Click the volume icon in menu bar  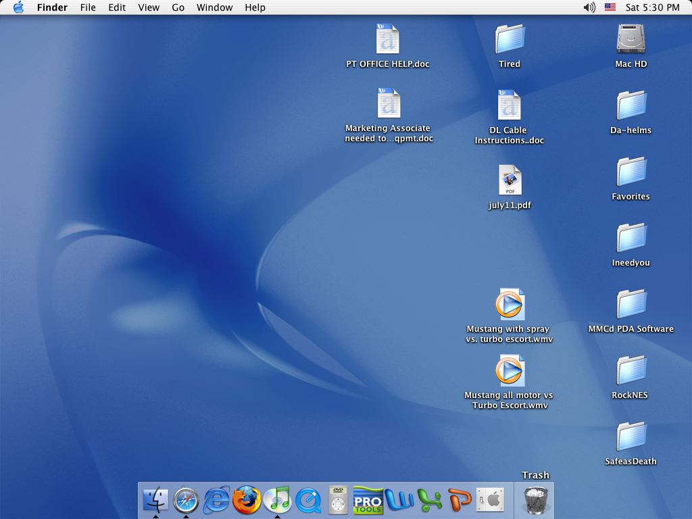pyautogui.click(x=589, y=7)
